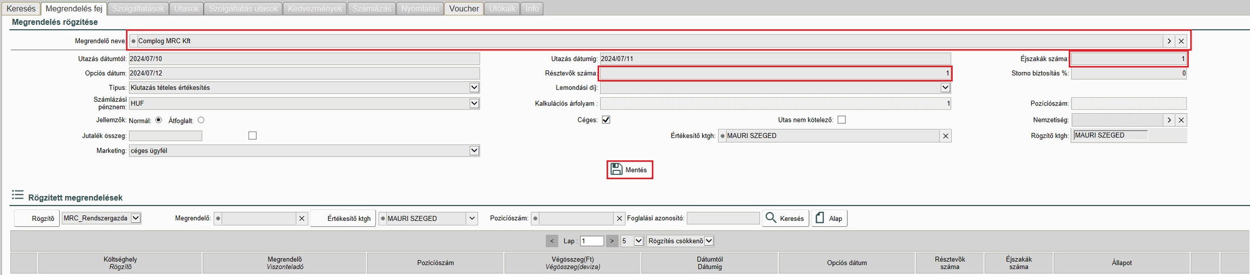Expand the Számlázási pénznem dropdown
Image resolution: width=1250 pixels, height=275 pixels.
[x=474, y=103]
